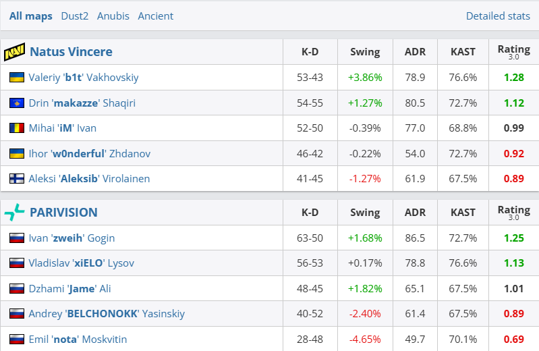Click the Russia flag beside zweih
The width and height of the screenshot is (539, 351).
tap(17, 238)
